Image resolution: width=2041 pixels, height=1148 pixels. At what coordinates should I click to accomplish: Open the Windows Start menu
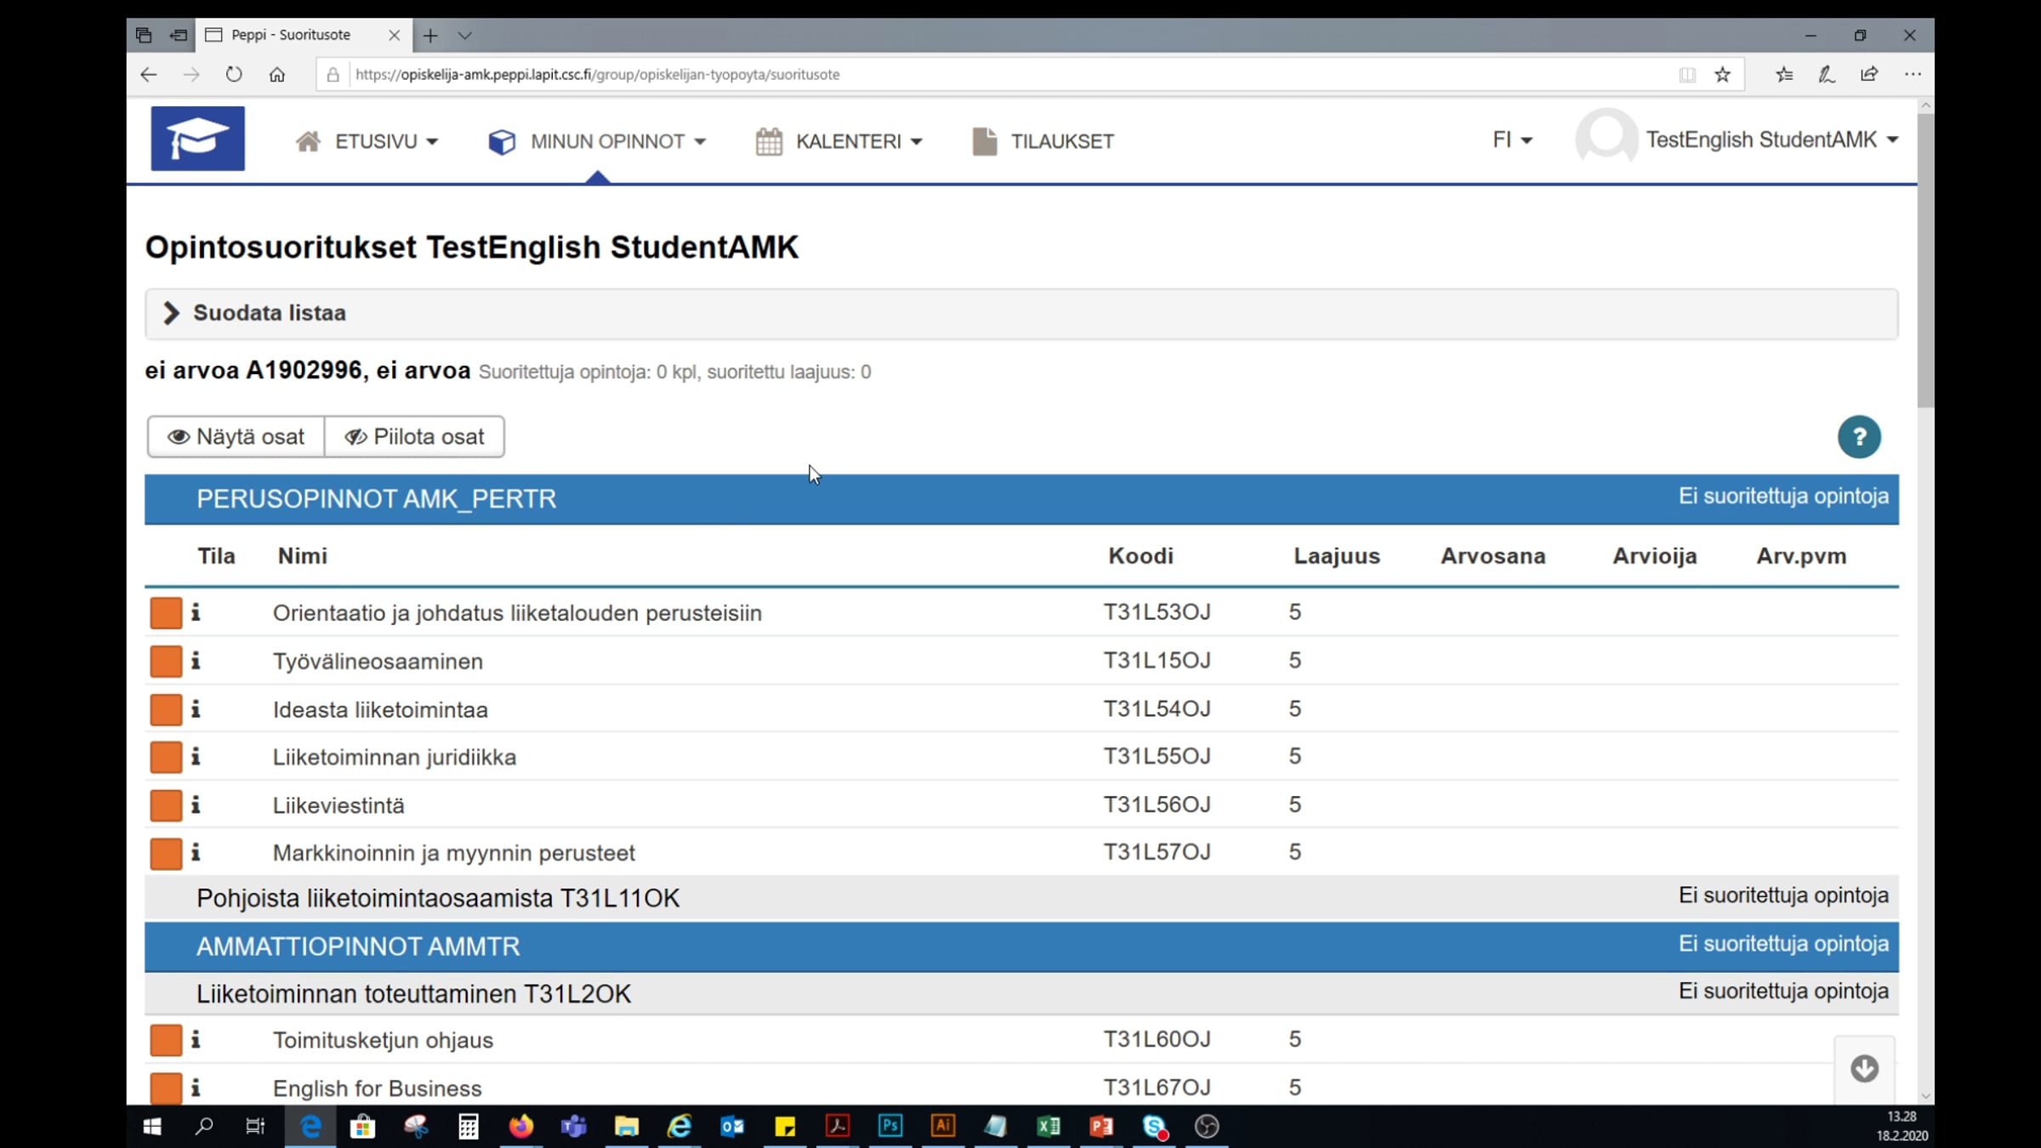(152, 1127)
